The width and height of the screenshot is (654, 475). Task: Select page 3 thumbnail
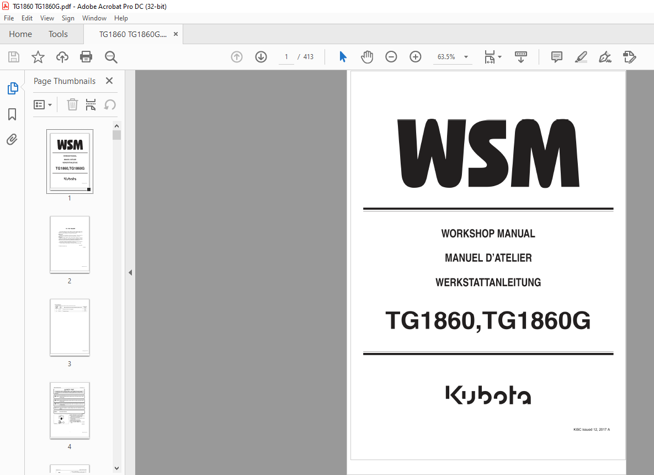click(70, 327)
